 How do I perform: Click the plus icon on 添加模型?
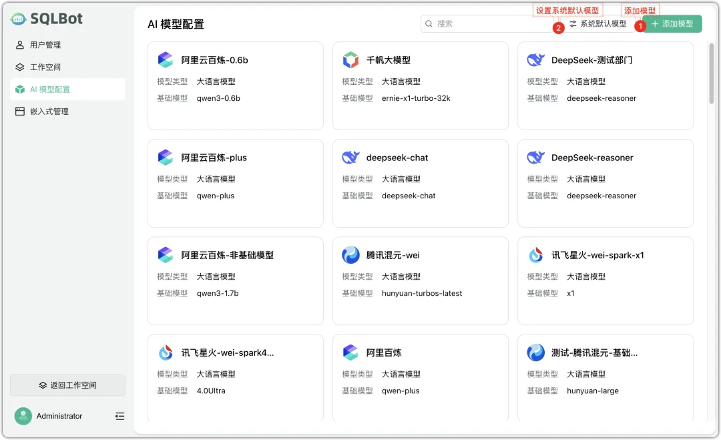tap(655, 23)
